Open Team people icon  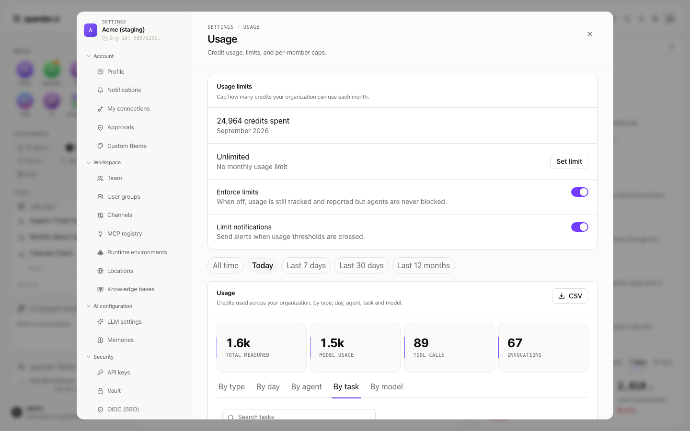click(x=100, y=178)
